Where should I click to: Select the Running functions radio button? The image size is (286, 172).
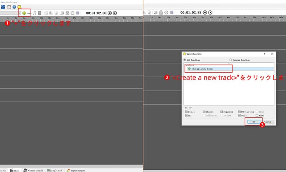[240, 60]
